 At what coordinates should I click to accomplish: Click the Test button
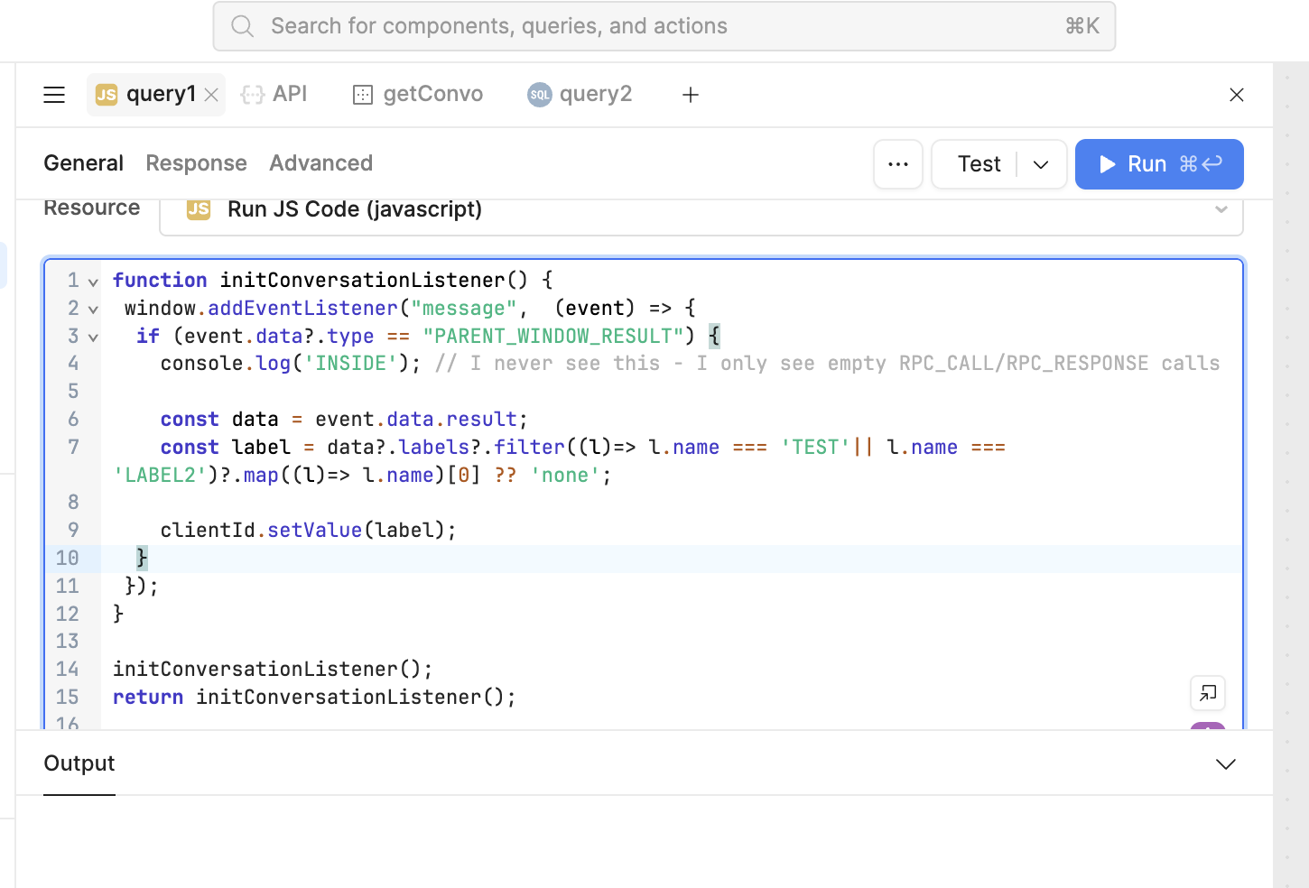[x=979, y=164]
